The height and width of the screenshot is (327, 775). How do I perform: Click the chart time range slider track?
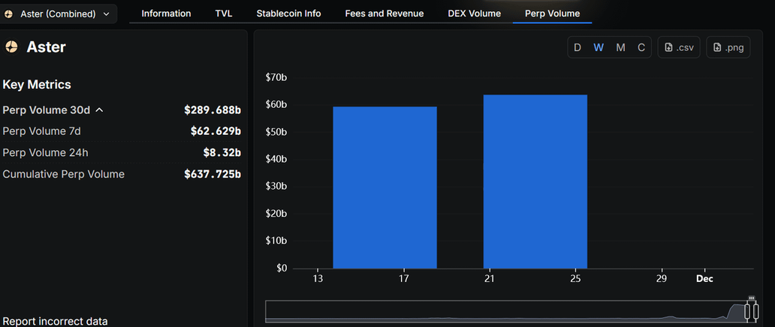click(496, 311)
